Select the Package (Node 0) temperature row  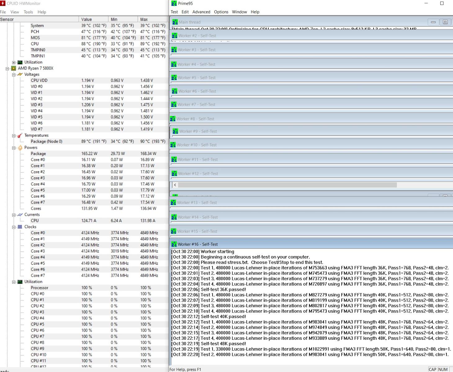(84, 141)
